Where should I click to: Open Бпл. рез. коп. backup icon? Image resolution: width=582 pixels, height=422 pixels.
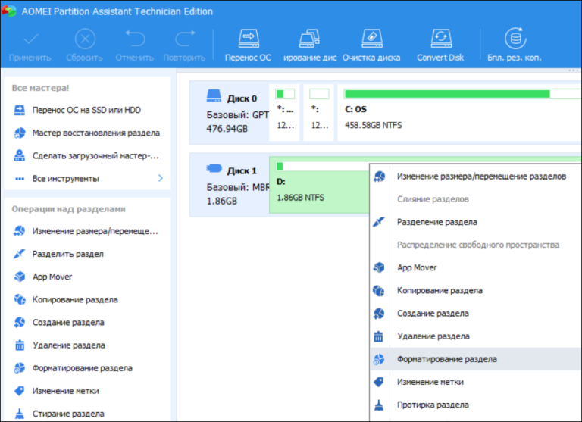pos(515,38)
